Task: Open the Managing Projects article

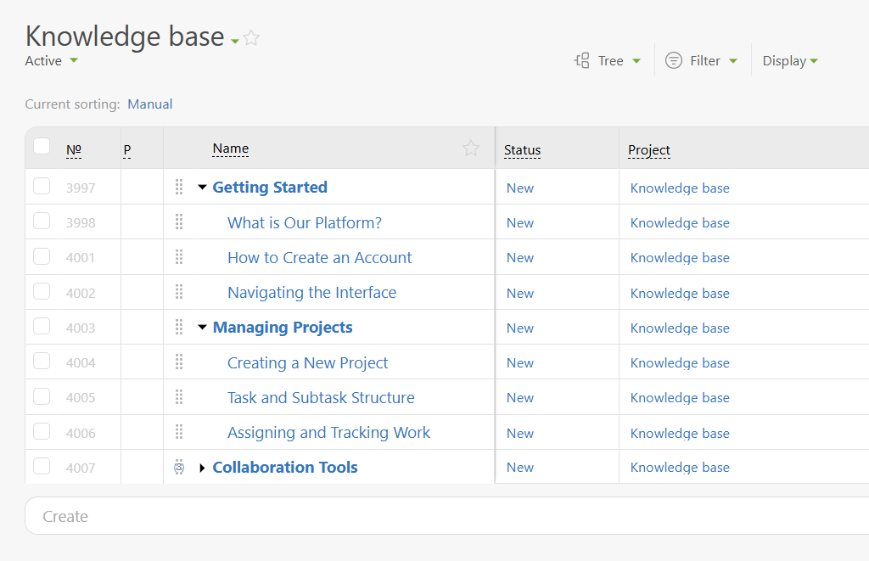Action: (x=283, y=328)
